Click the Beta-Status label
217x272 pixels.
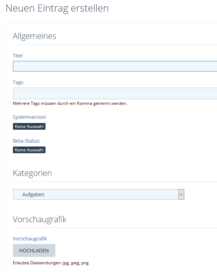(27, 141)
